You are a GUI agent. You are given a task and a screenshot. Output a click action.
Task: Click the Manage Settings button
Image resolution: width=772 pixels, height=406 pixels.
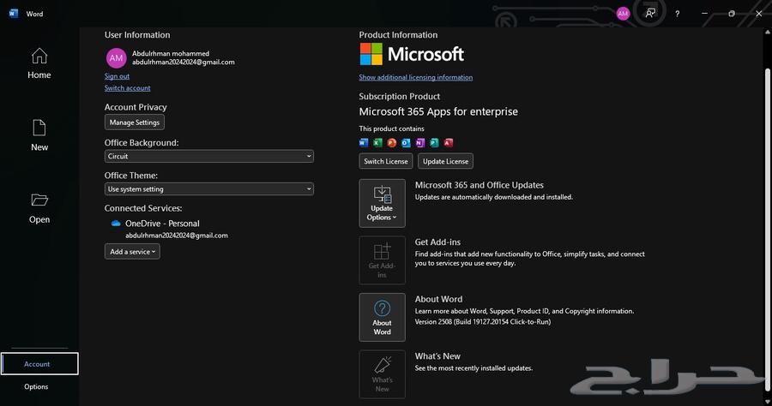click(134, 122)
